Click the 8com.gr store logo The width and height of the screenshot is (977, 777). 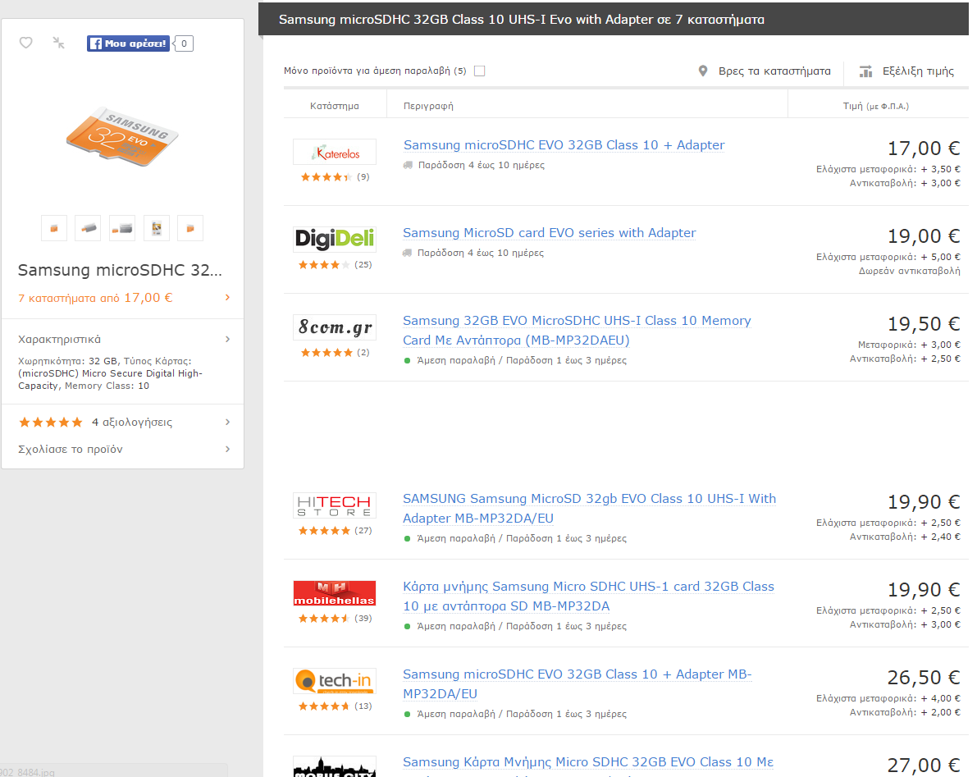pos(335,327)
